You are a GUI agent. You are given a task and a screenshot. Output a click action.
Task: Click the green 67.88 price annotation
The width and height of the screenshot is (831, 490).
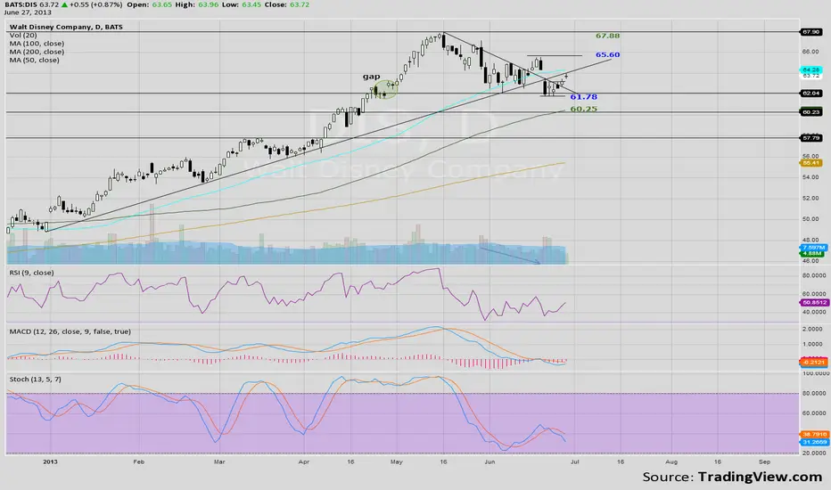[607, 36]
